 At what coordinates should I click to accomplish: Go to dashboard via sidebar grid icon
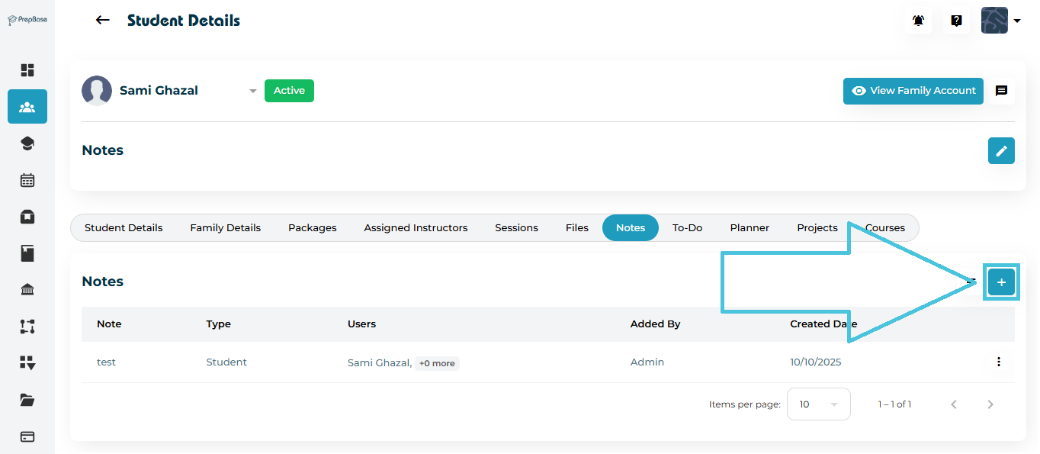pos(27,70)
